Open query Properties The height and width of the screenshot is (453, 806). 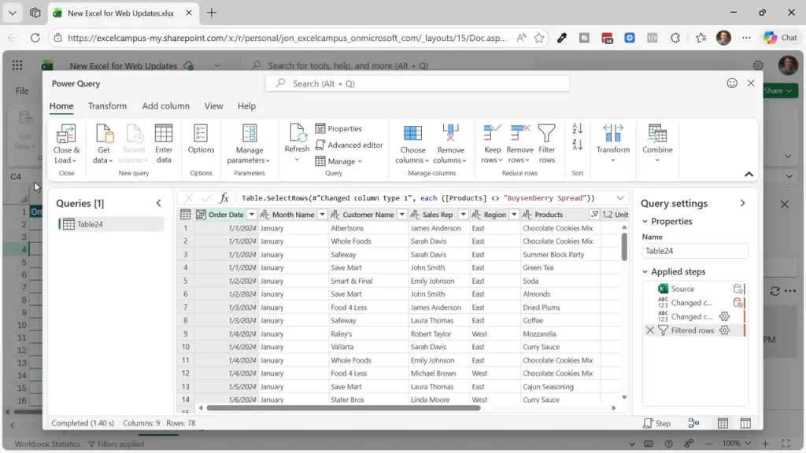coord(342,128)
